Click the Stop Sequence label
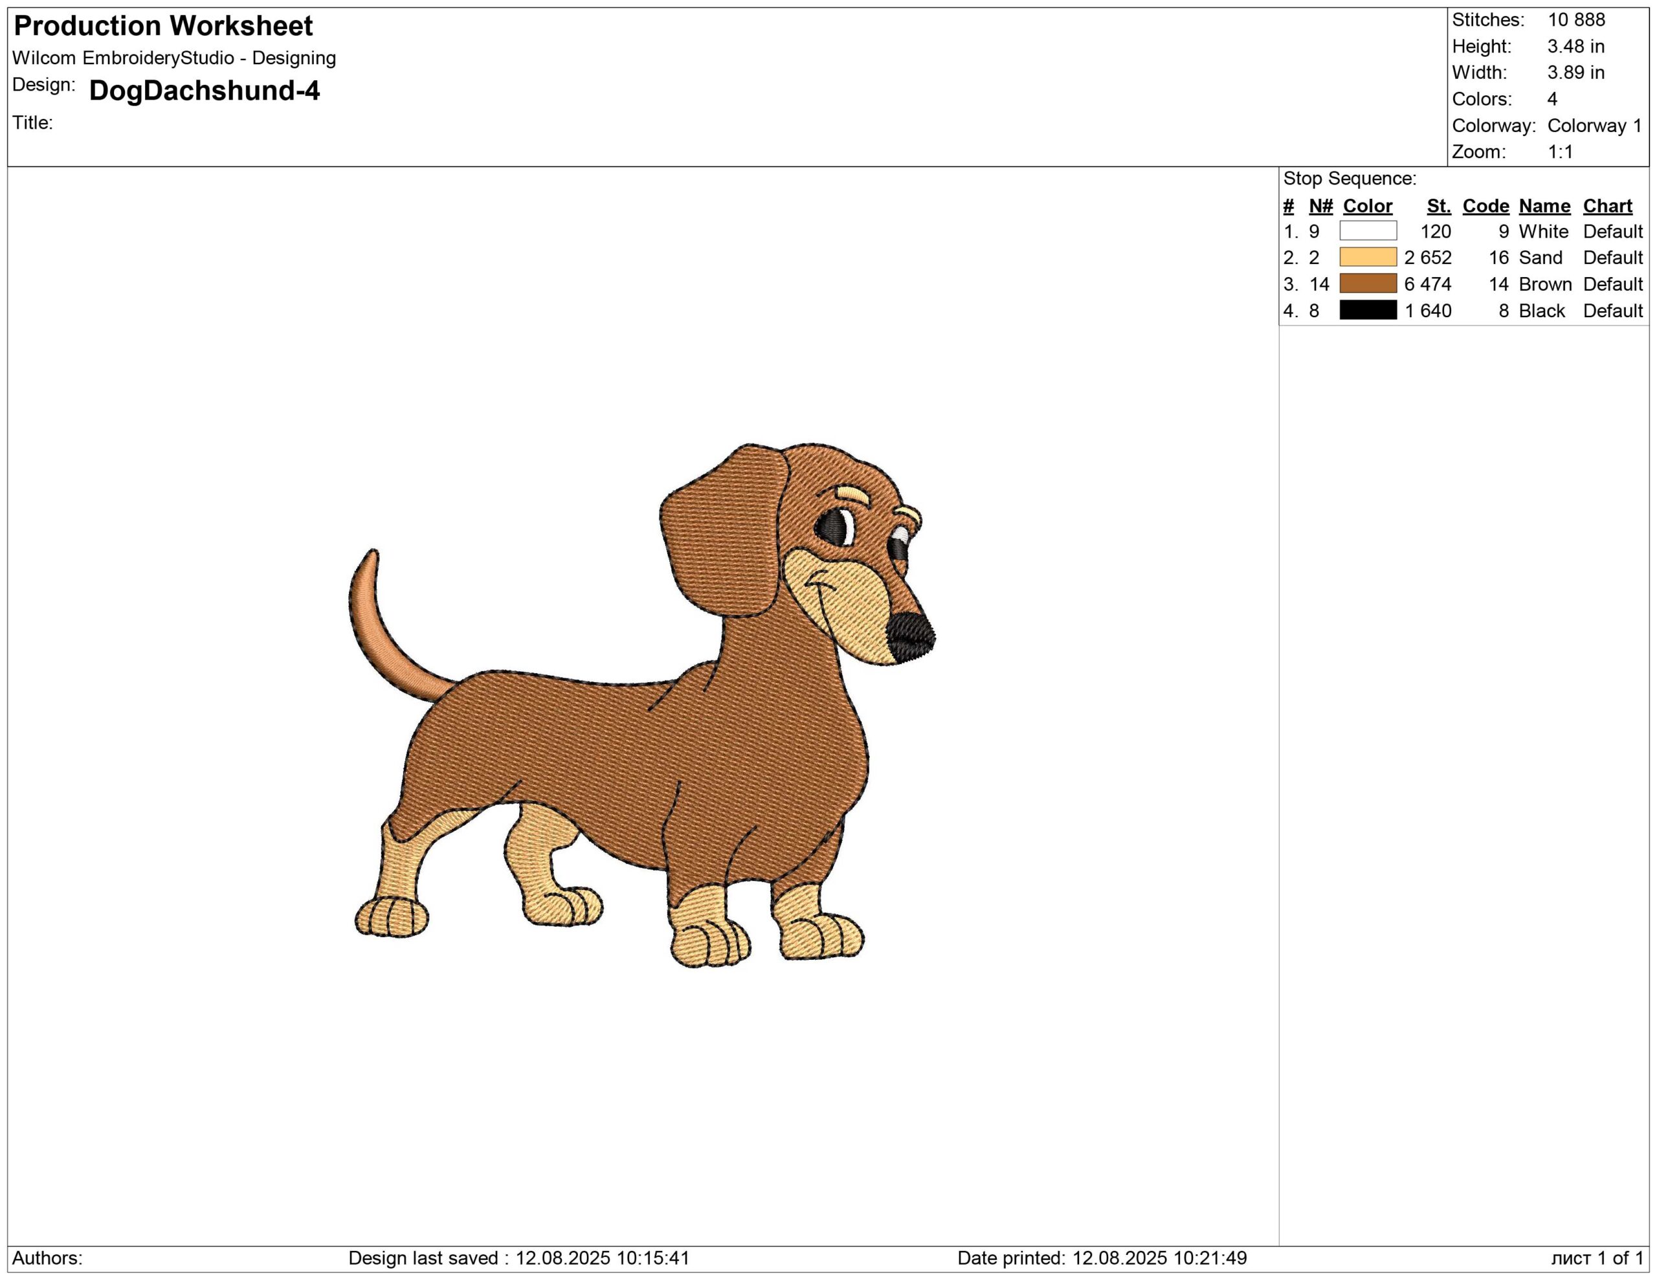 click(x=1349, y=179)
